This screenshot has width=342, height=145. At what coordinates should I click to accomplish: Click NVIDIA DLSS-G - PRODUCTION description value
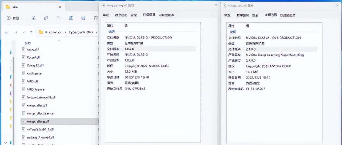pos(148,37)
